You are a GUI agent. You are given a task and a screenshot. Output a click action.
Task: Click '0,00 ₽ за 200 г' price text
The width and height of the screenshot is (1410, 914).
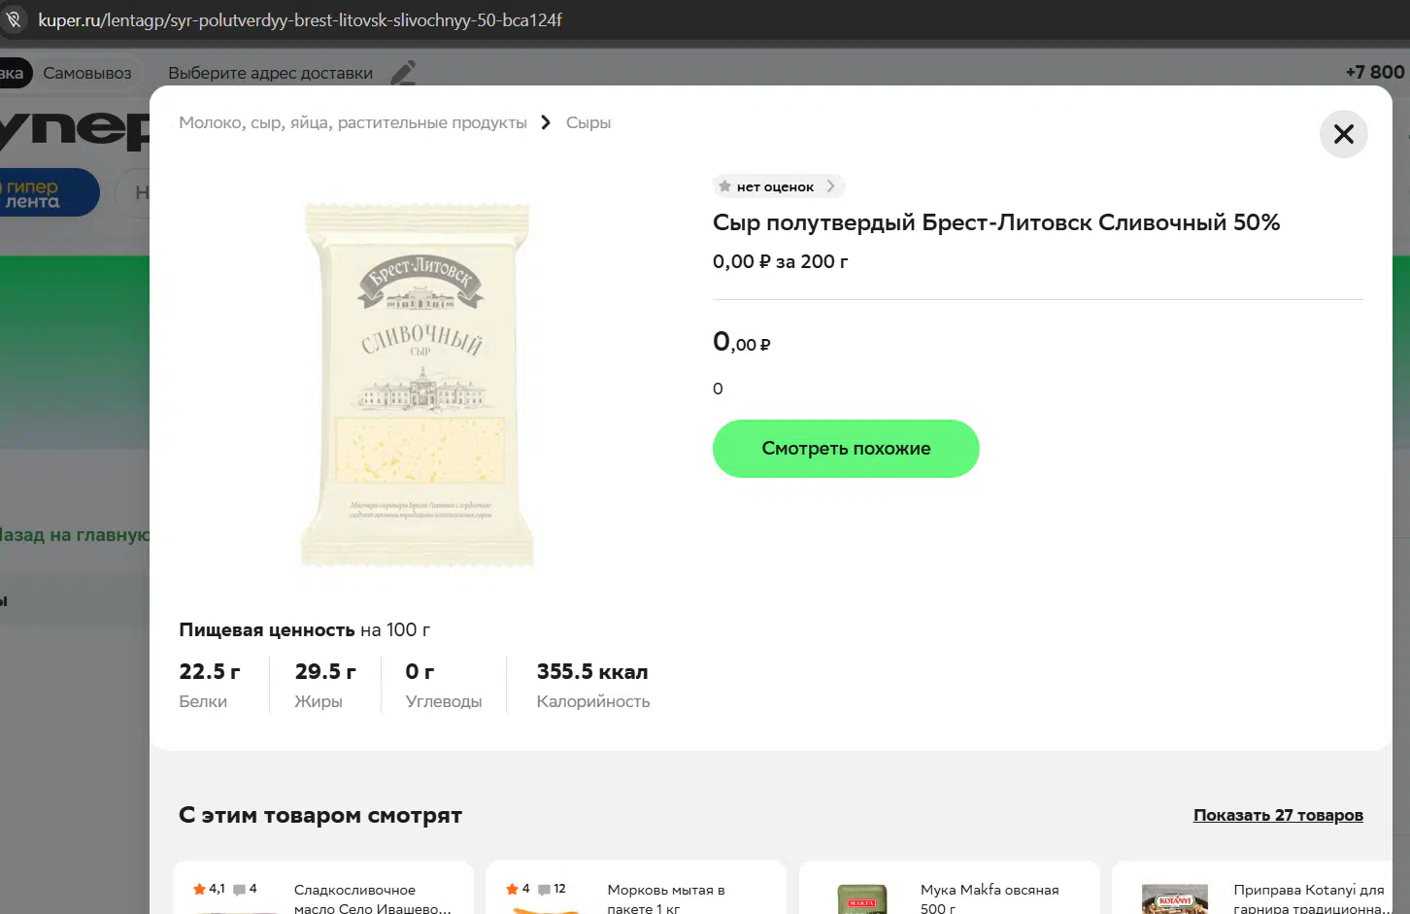pyautogui.click(x=781, y=261)
